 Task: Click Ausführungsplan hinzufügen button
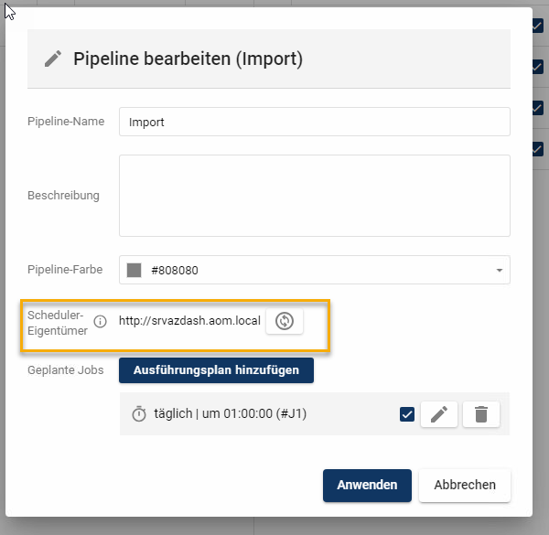[x=216, y=370]
